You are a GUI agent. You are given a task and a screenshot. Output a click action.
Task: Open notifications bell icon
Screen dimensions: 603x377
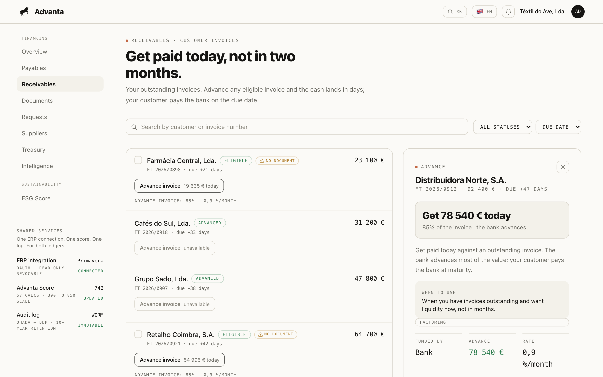click(x=508, y=12)
